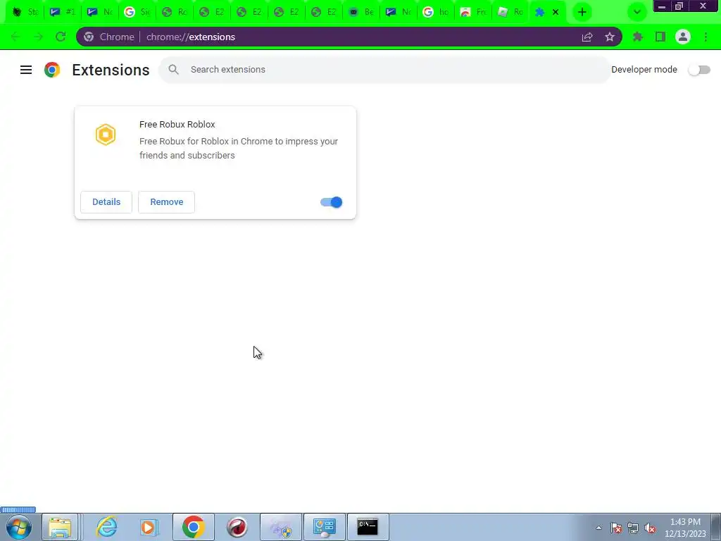The width and height of the screenshot is (721, 541).
Task: Click the Chrome logo beside Extensions
Action: click(52, 70)
